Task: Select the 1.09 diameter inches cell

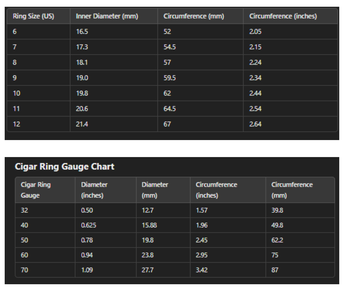Action: pyautogui.click(x=87, y=270)
